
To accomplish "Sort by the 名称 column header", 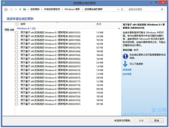I will click(x=23, y=24).
